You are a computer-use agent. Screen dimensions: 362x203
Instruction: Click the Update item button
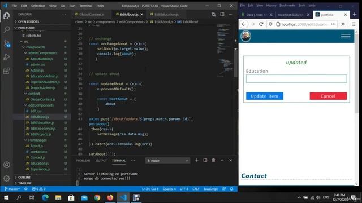[265, 96]
